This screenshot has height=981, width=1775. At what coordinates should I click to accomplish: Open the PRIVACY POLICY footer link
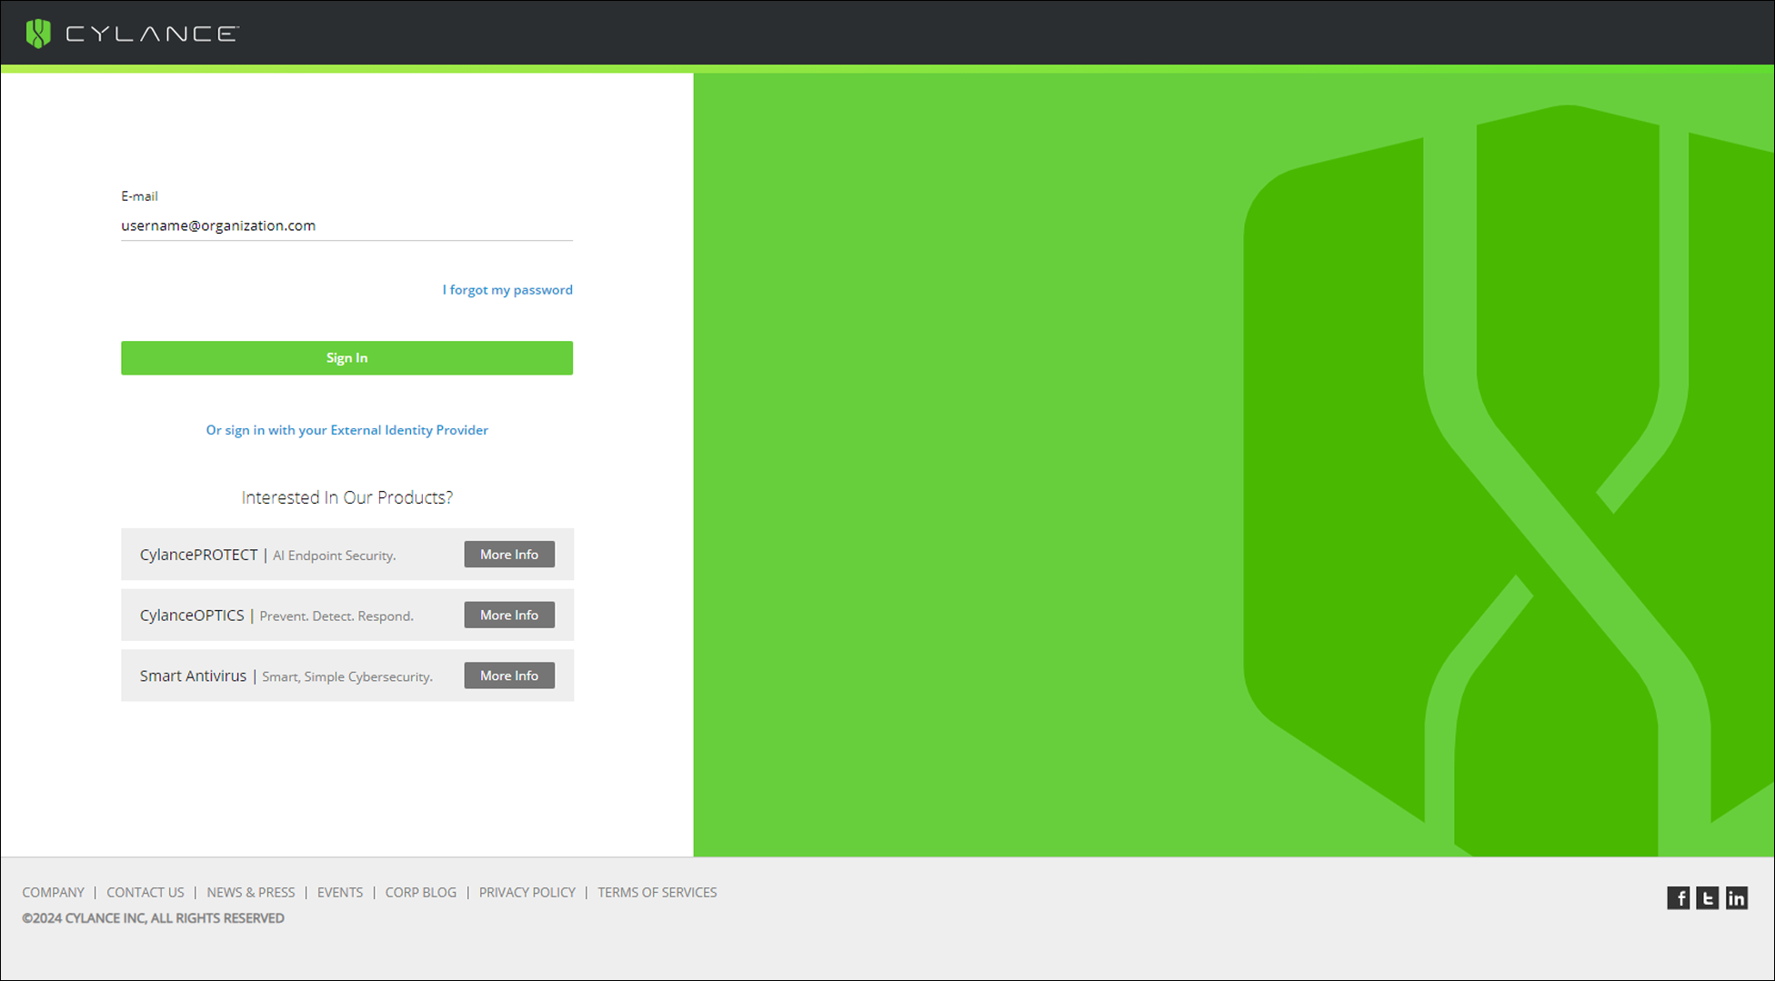pyautogui.click(x=527, y=893)
